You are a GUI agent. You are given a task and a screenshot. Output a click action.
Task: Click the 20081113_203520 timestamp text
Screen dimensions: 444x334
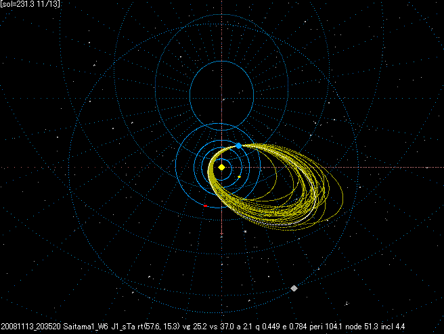pyautogui.click(x=30, y=327)
